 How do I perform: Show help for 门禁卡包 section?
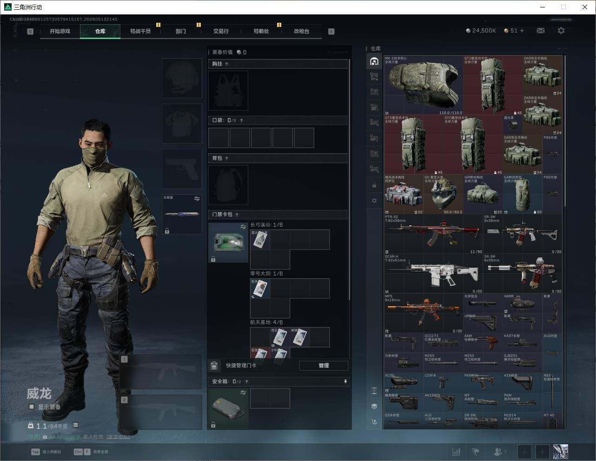click(x=237, y=215)
